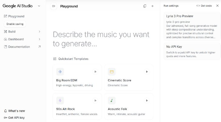221x122 pixels.
Task: Click the Describe the music prompt field
Action: 101,39
